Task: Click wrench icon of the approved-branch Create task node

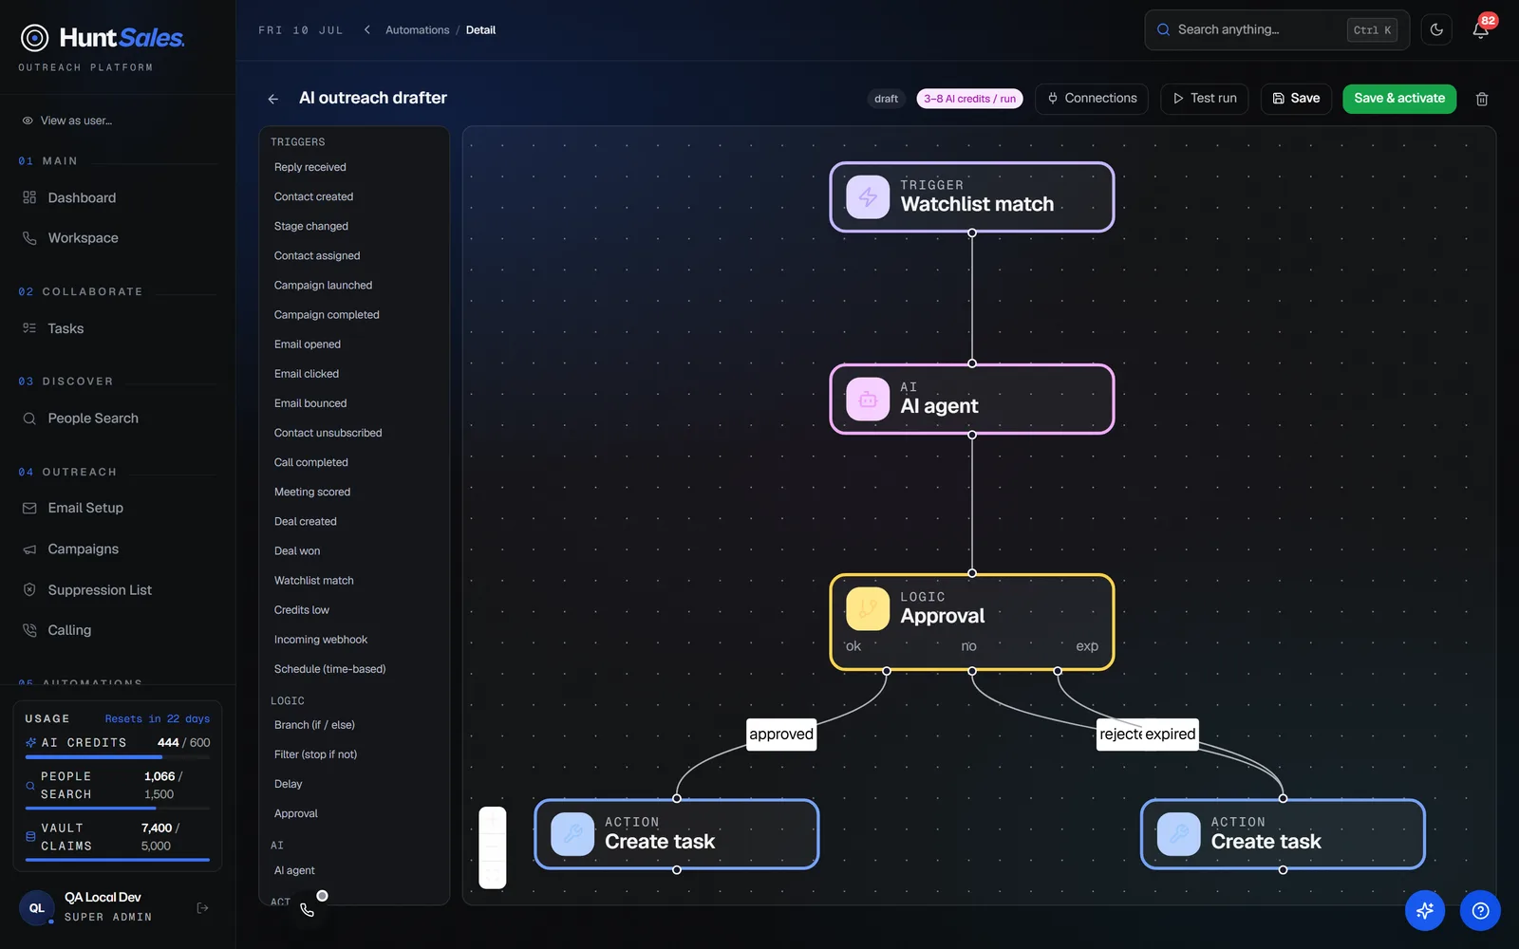Action: coord(572,834)
